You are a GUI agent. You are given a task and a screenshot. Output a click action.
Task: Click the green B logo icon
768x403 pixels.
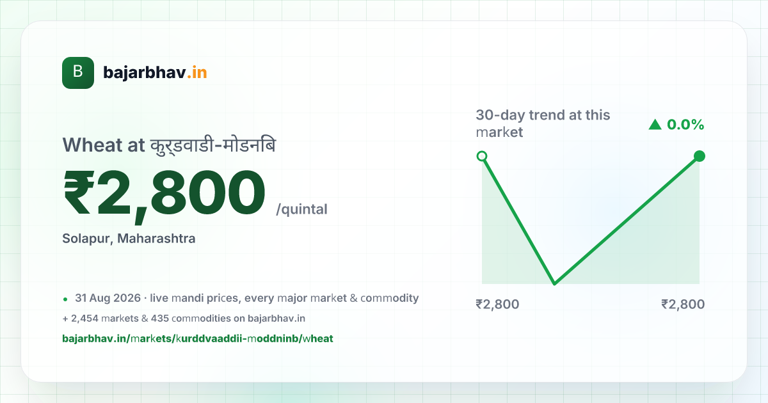(78, 73)
